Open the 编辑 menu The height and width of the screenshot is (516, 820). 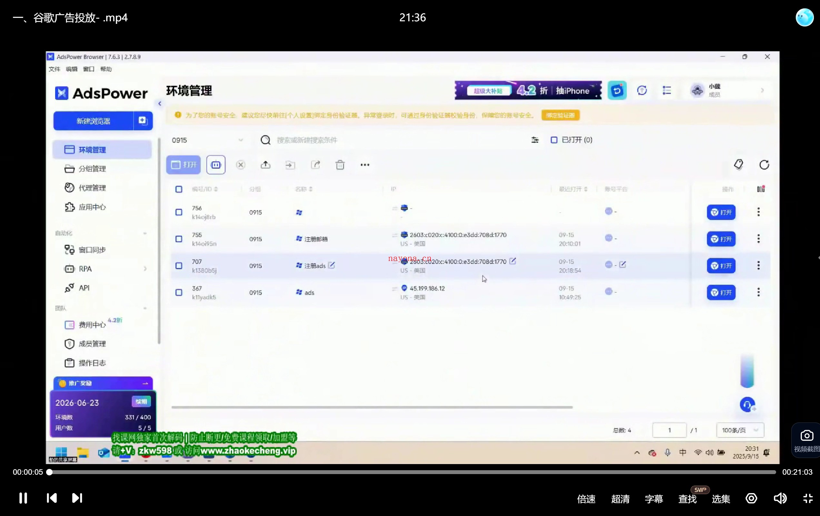pos(72,69)
